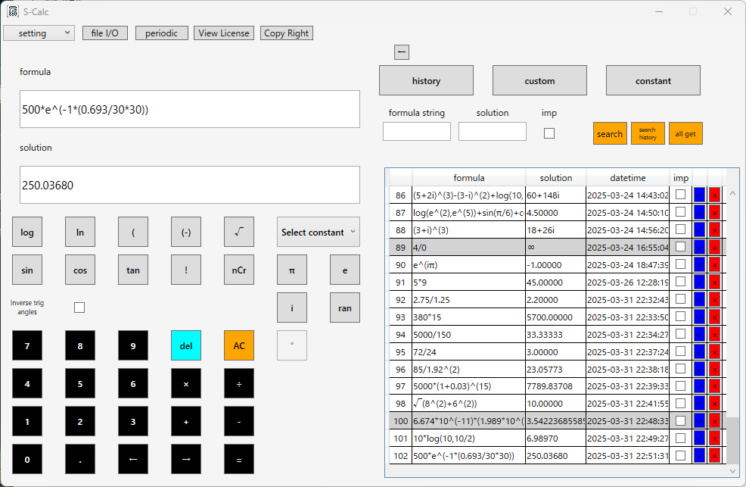Click the orange search button
746x487 pixels.
(610, 134)
